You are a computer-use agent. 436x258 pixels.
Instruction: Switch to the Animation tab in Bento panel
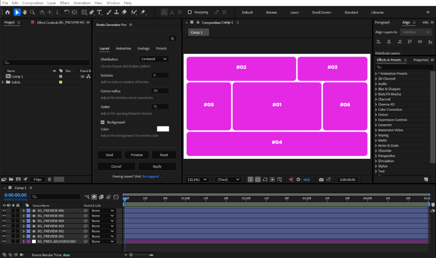click(x=123, y=49)
